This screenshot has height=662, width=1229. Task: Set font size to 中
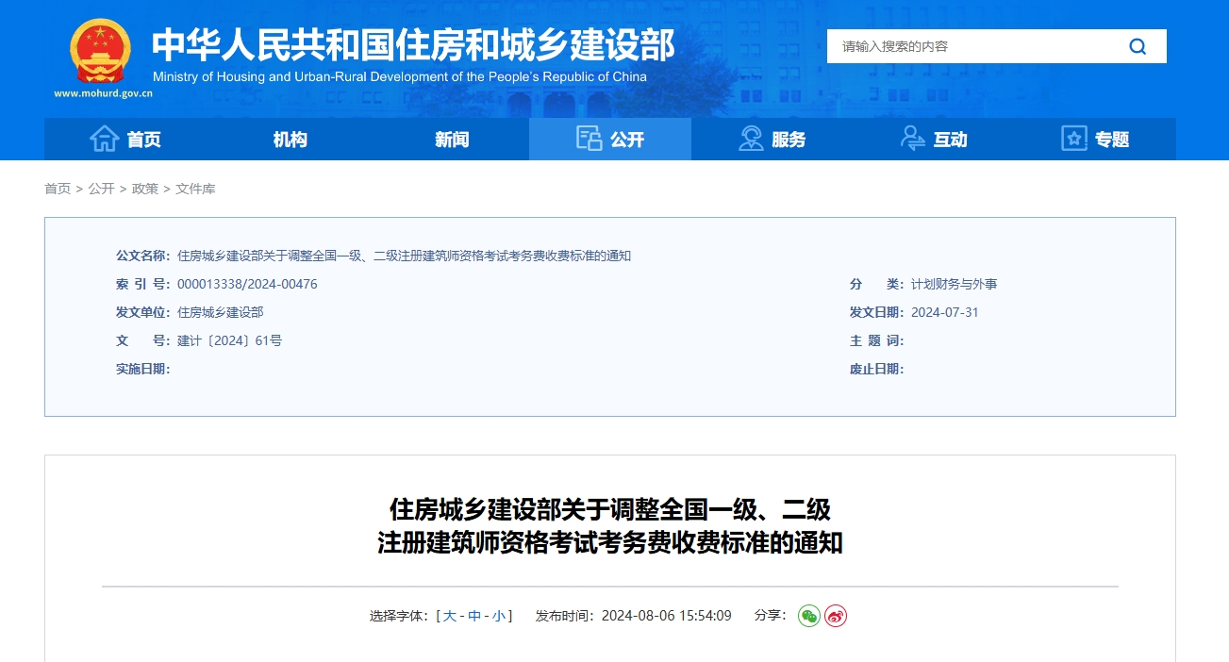pos(474,616)
